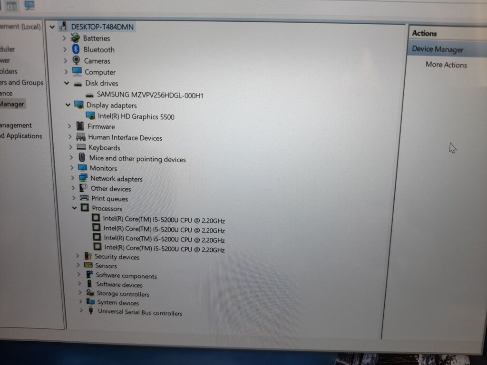Screen dimensions: 487x365
Task: Click the Monitors category icon
Action: [x=83, y=168]
